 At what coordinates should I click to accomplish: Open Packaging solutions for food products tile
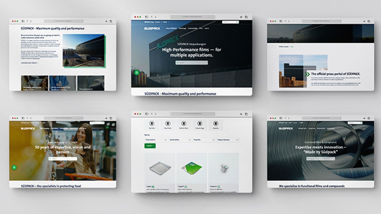coord(35,83)
